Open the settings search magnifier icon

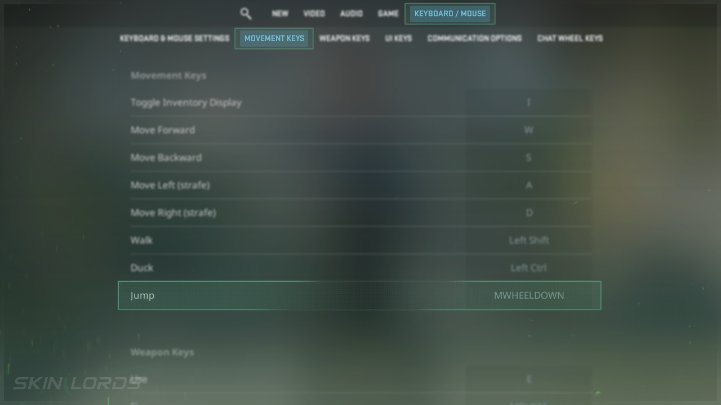[246, 13]
